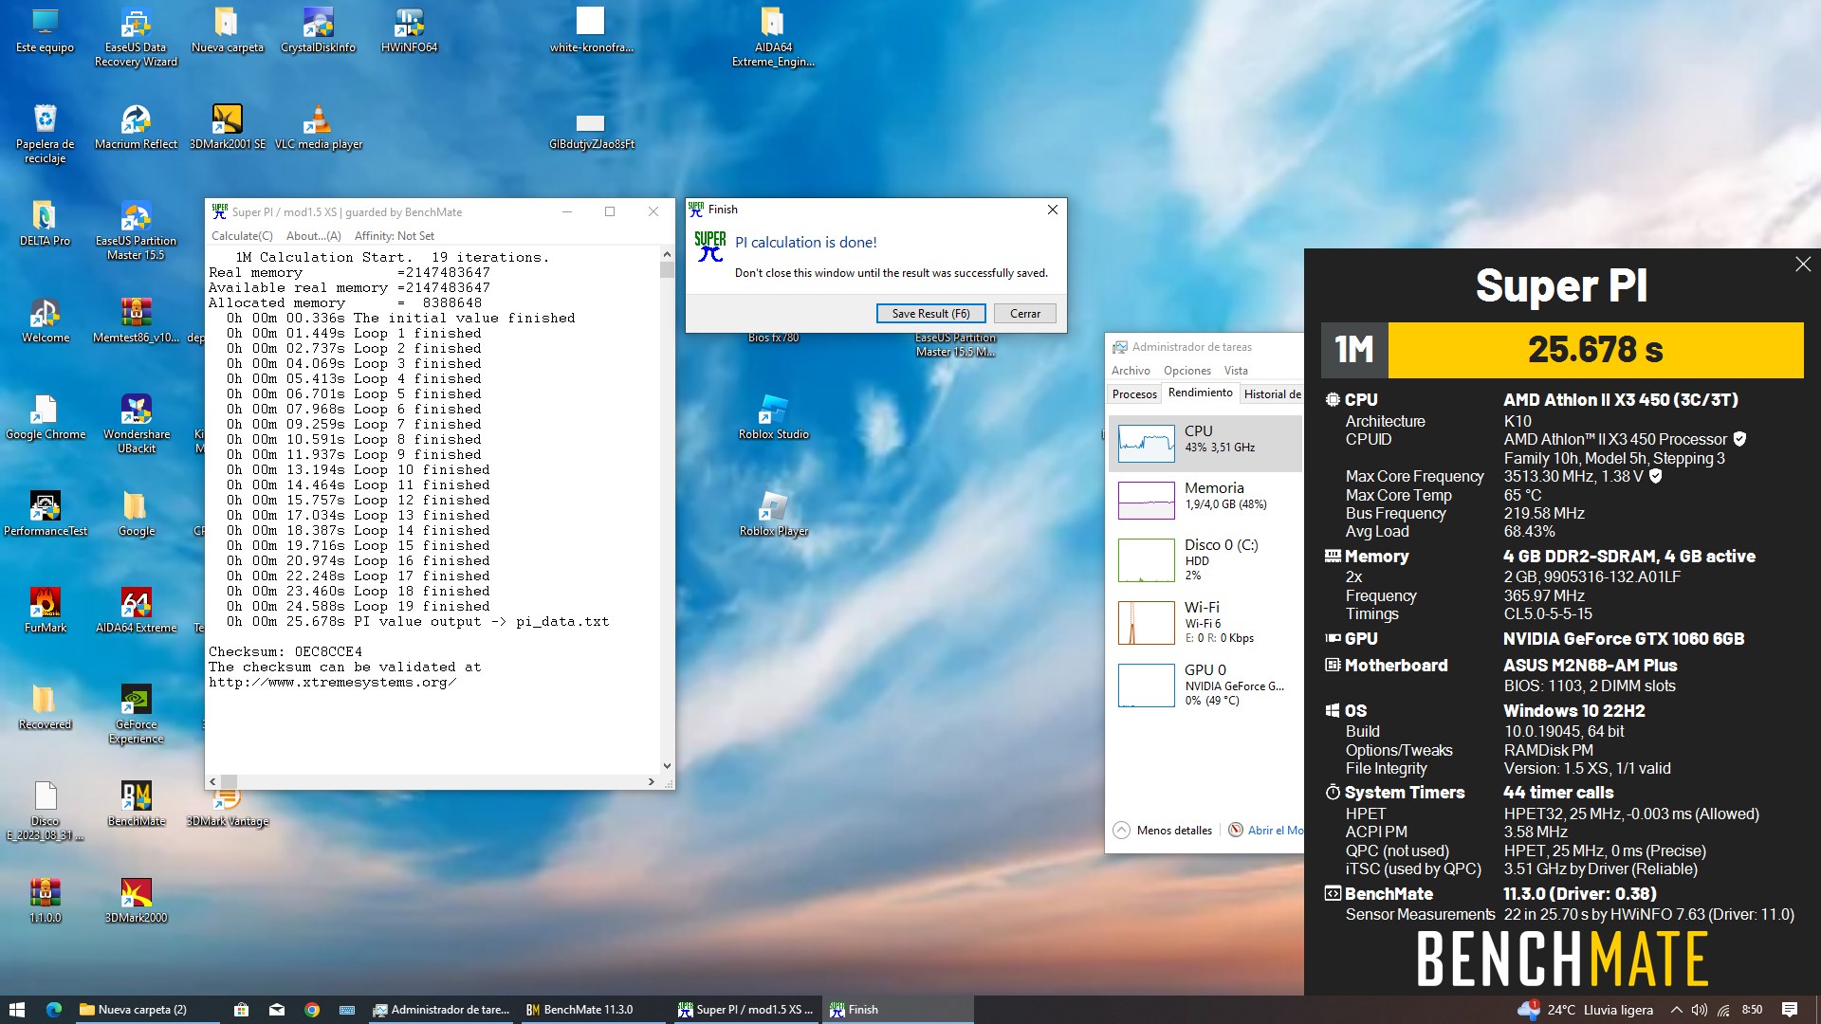The height and width of the screenshot is (1024, 1821).
Task: Switch to Administrador de tareas taskbar item
Action: [x=442, y=1010]
